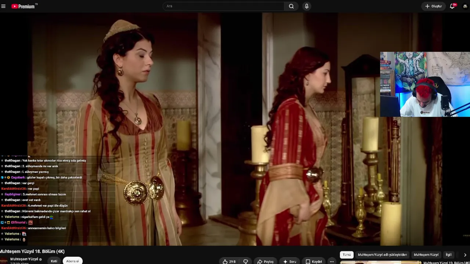Show more filter chips with right chevron

click(465, 255)
